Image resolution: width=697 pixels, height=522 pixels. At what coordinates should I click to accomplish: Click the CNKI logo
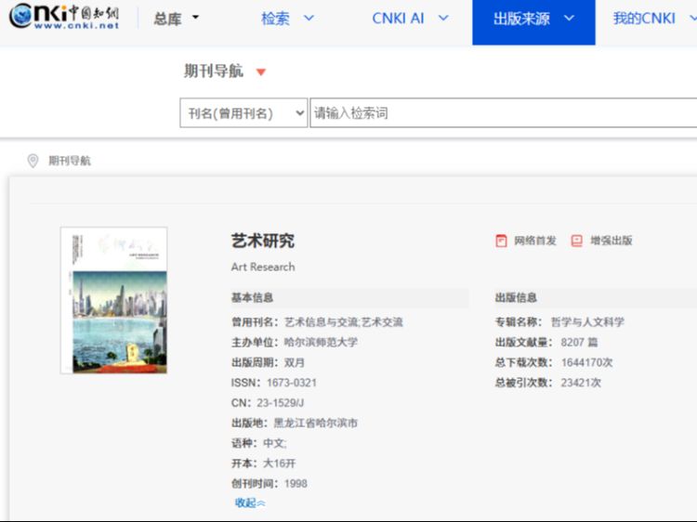pos(64,16)
